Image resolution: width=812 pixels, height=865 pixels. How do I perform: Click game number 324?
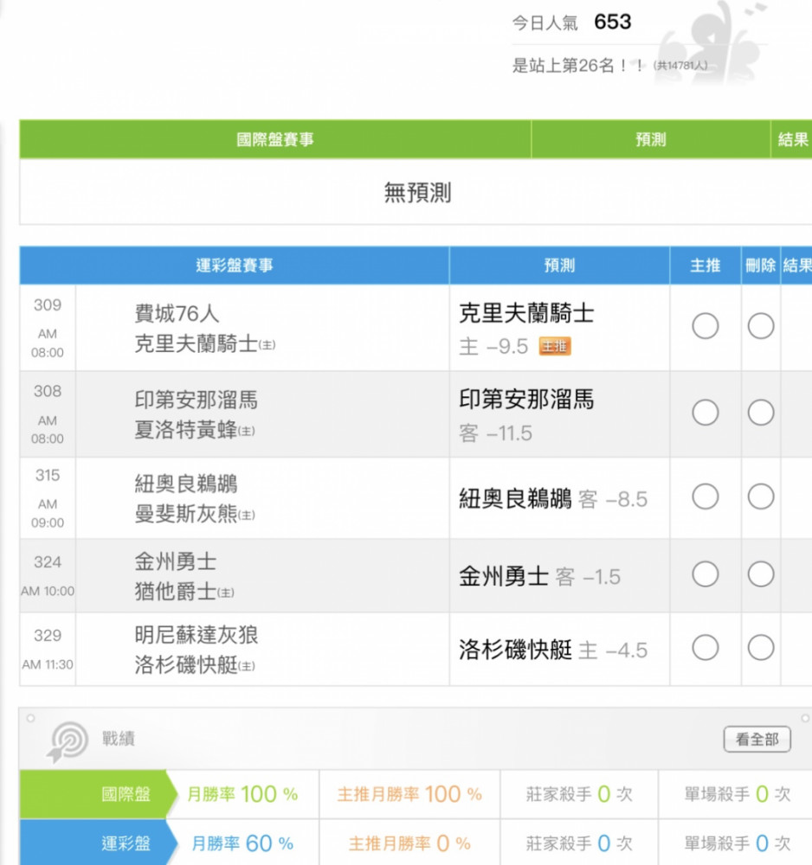click(x=48, y=562)
